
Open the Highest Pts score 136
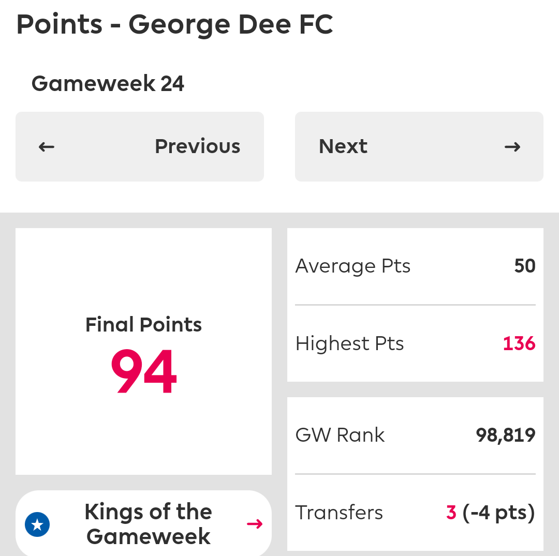point(519,344)
